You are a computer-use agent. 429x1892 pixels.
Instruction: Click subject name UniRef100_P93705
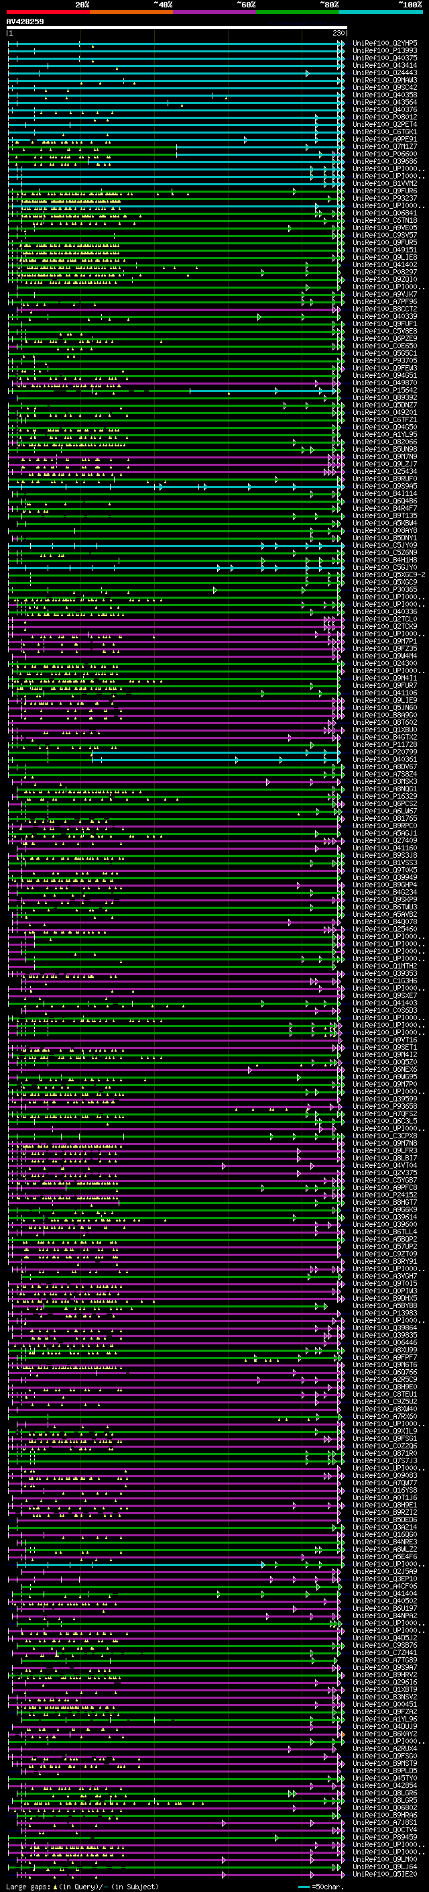click(x=385, y=360)
